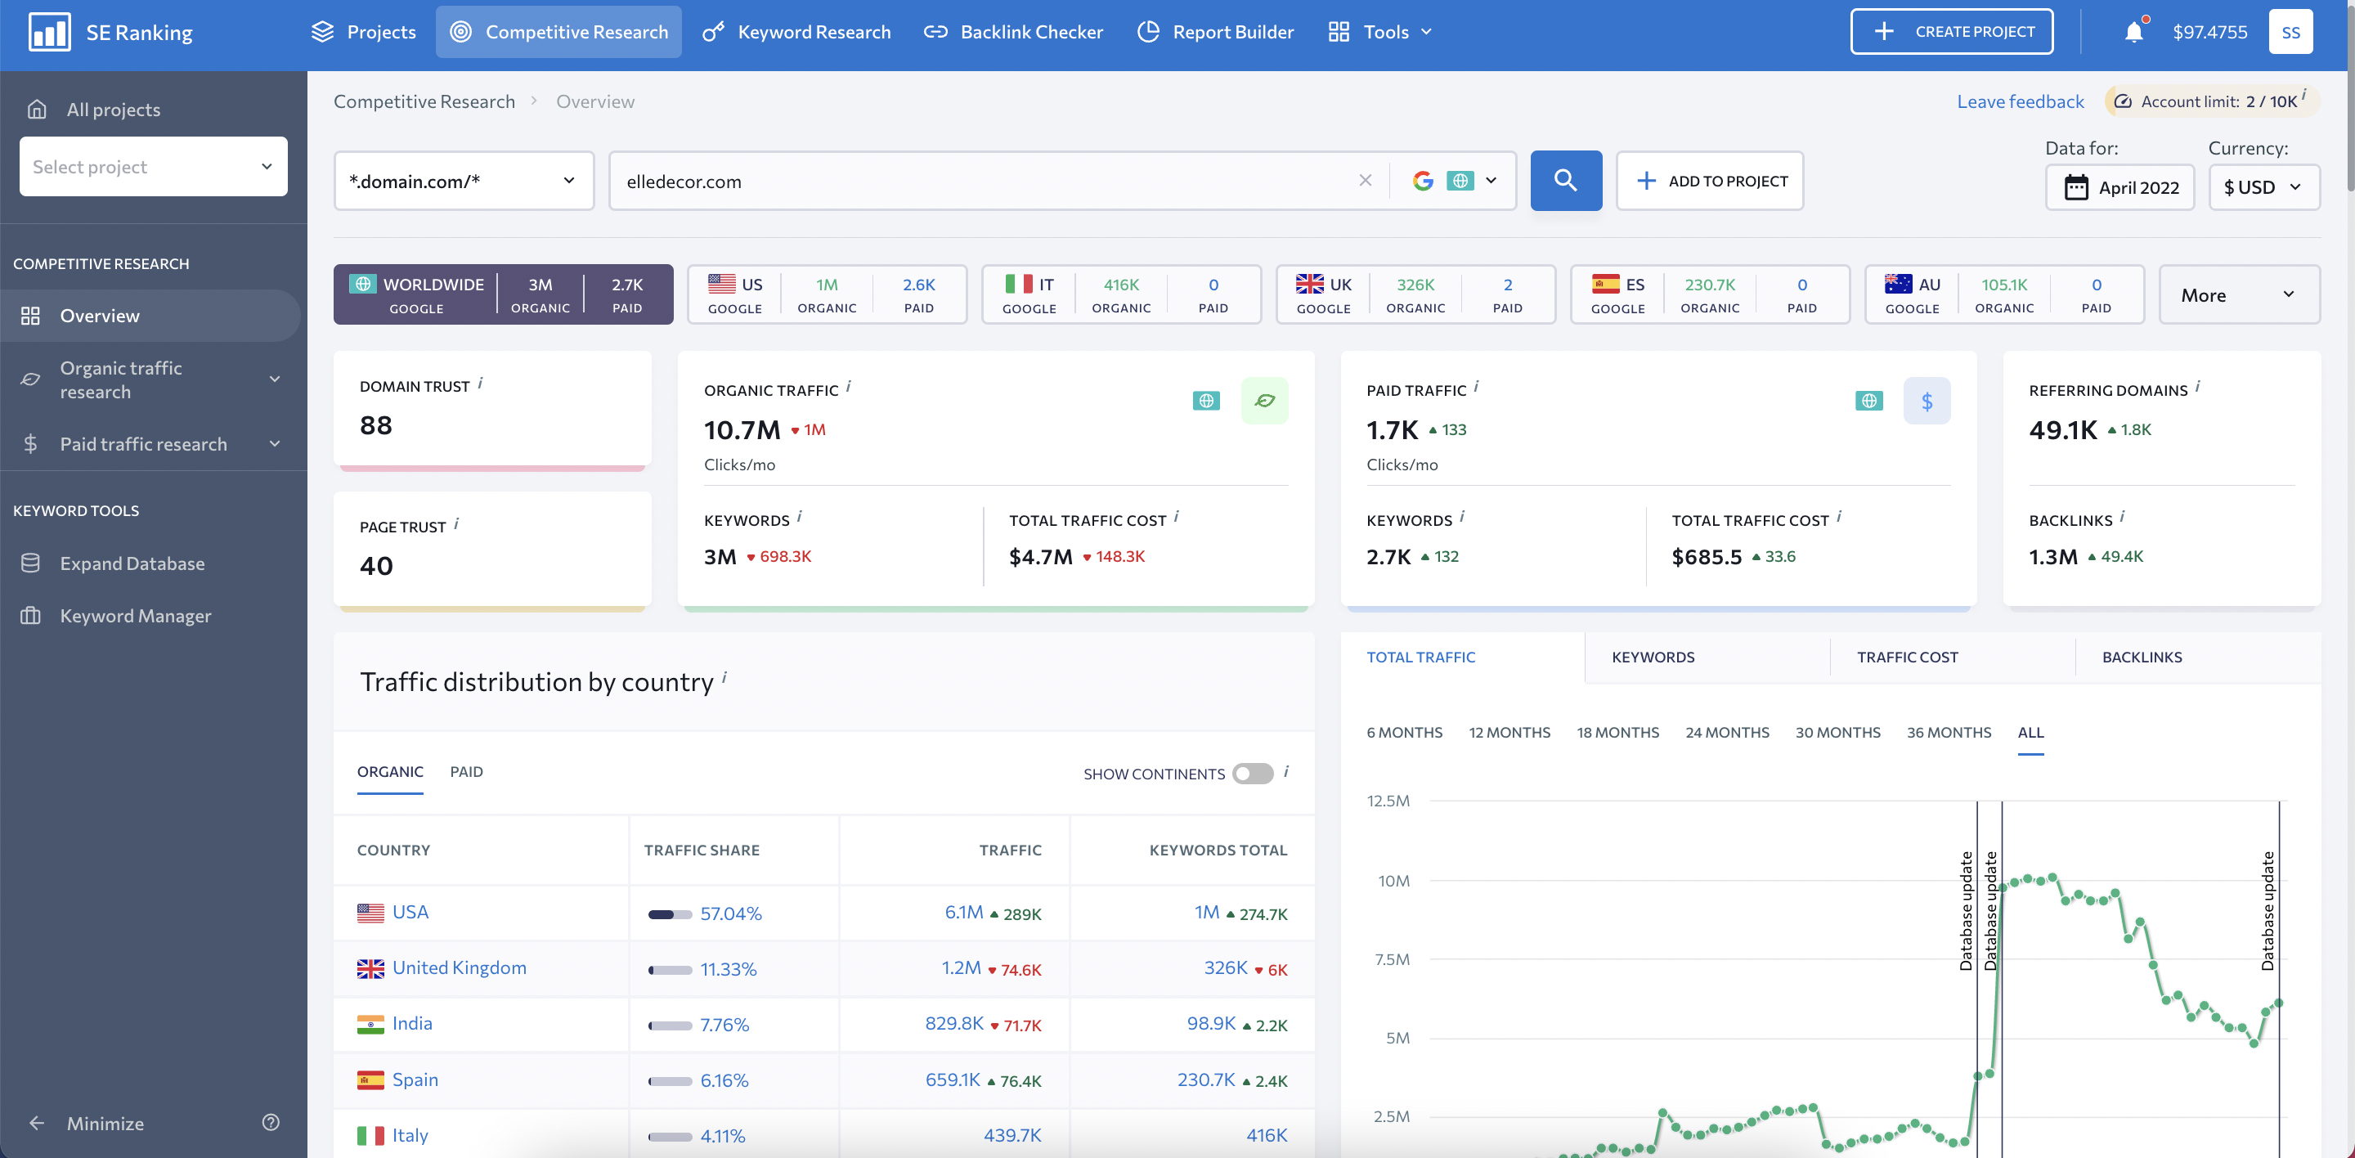Select the IT Google region card
The width and height of the screenshot is (2355, 1158).
1121,294
